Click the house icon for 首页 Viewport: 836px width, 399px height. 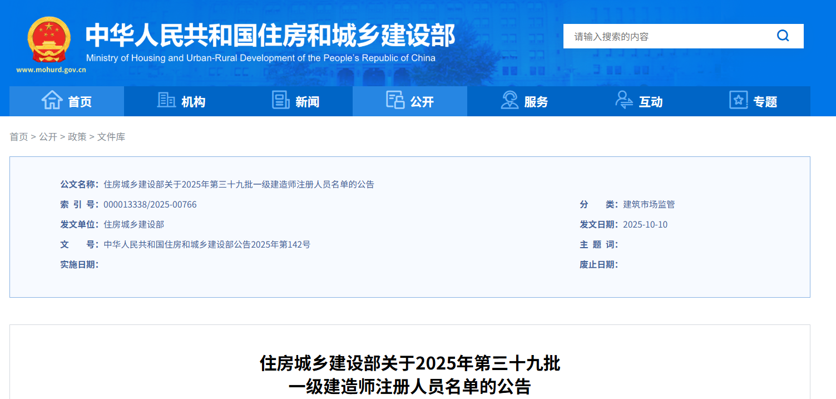[x=52, y=100]
